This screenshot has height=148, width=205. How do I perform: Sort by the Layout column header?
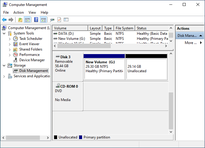coord(95,28)
